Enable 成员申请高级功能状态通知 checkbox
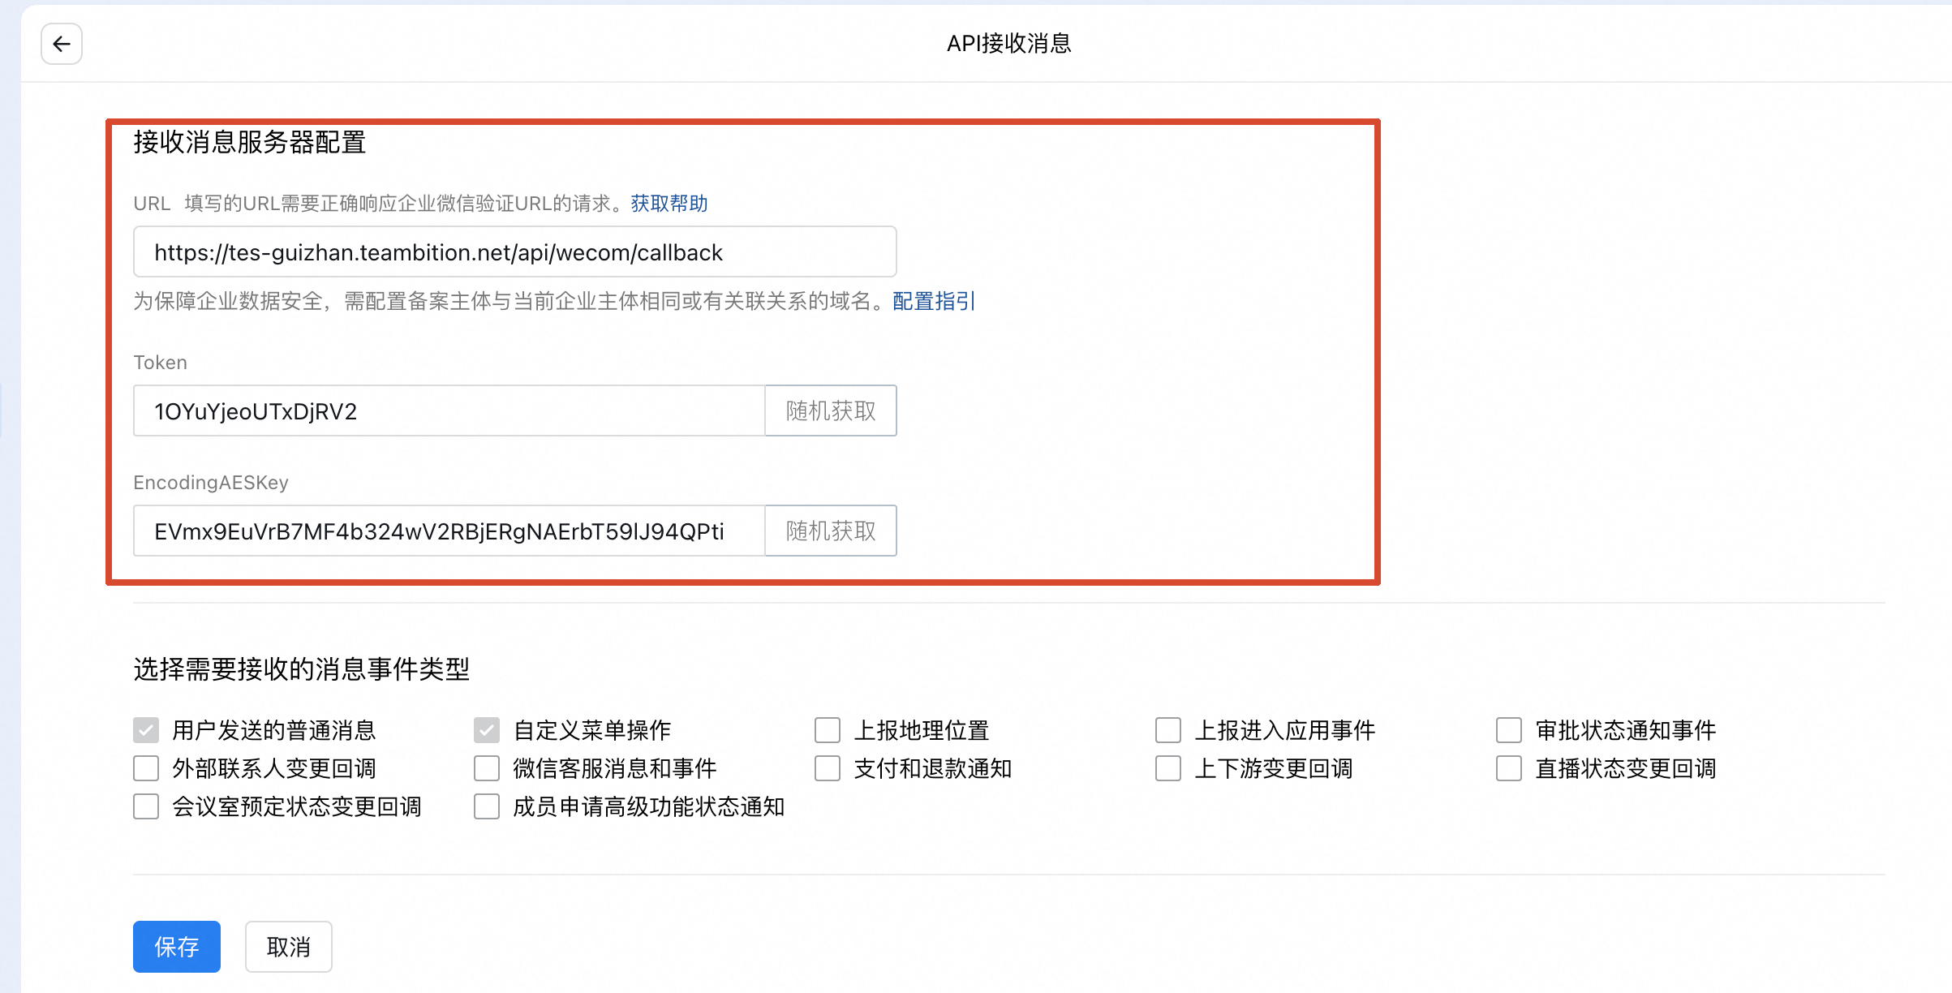This screenshot has height=993, width=1952. (x=487, y=806)
